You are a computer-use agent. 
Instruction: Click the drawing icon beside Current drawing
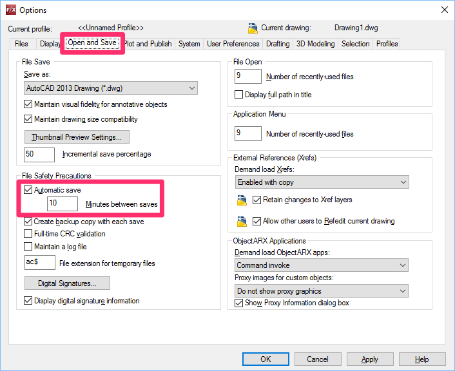click(x=253, y=28)
